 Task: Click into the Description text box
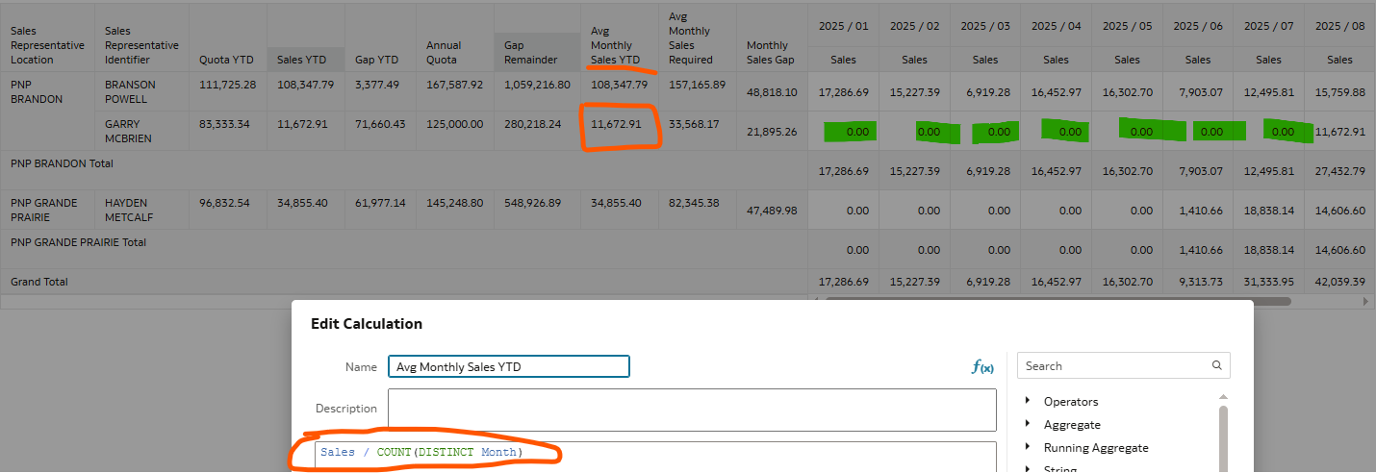pos(692,410)
